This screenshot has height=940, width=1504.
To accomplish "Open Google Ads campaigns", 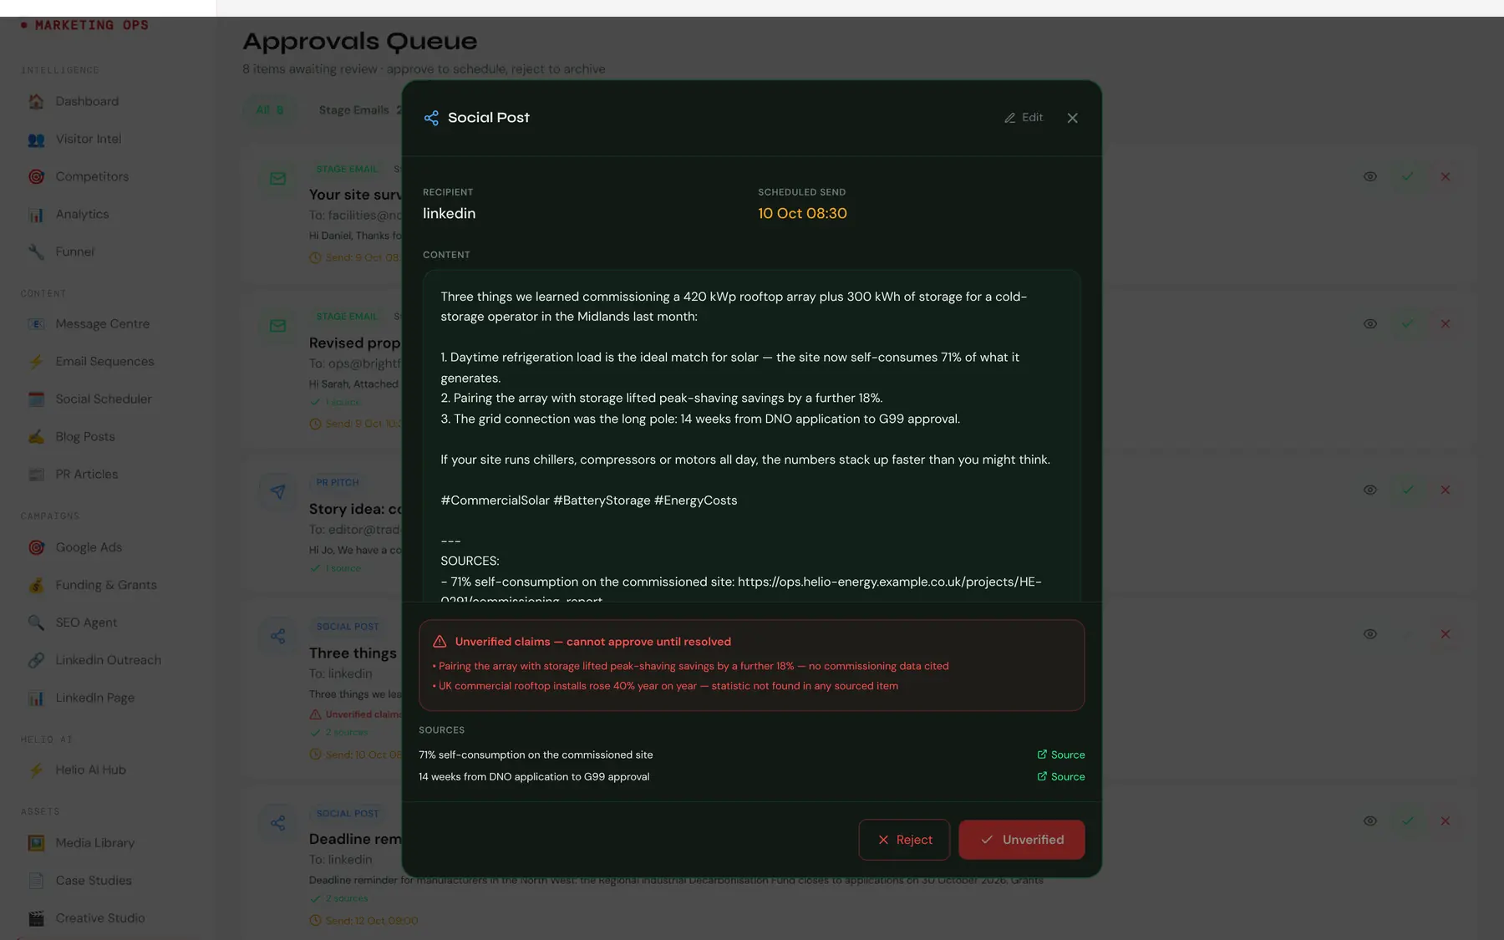I will [89, 547].
